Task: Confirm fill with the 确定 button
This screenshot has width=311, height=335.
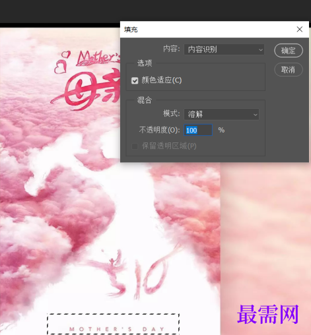Action: (x=289, y=51)
